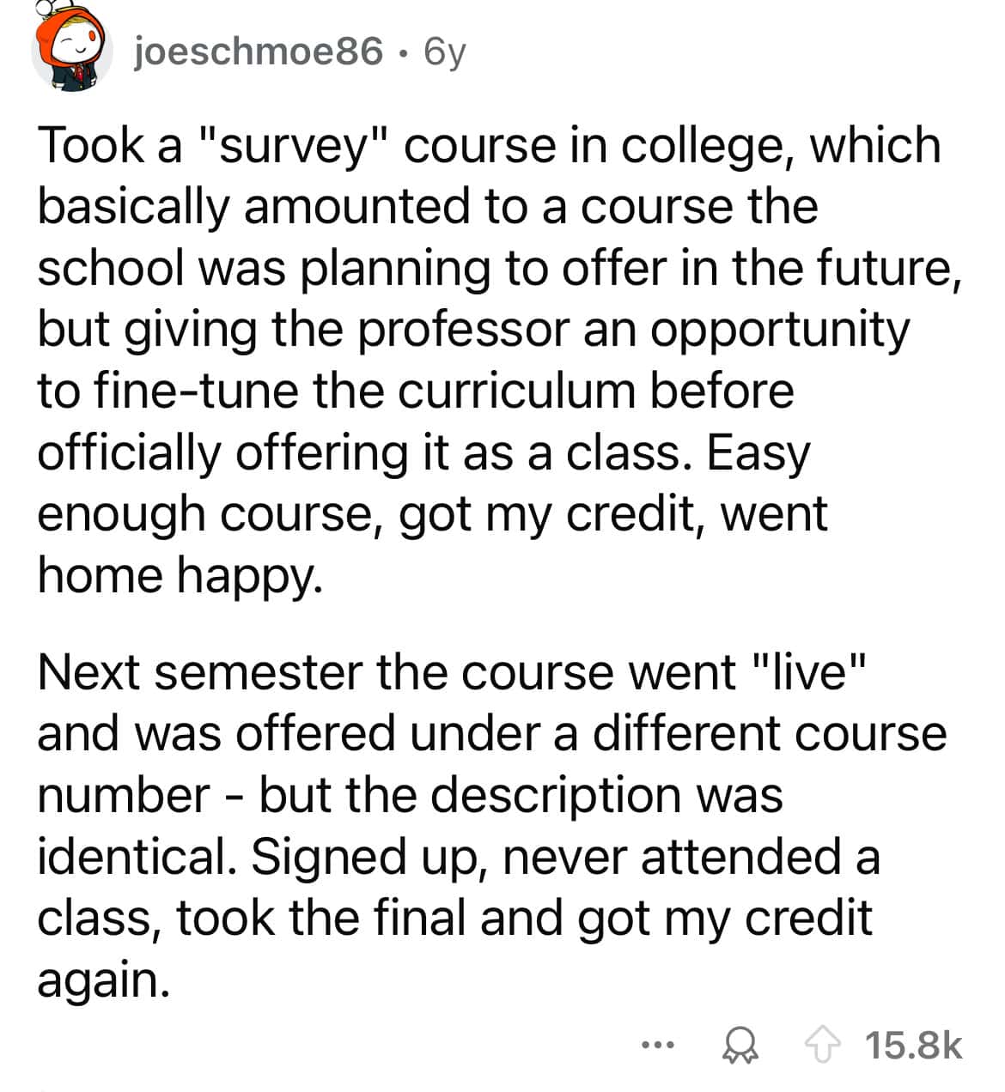
Task: Click the 15.8k vote count
Action: click(913, 1046)
